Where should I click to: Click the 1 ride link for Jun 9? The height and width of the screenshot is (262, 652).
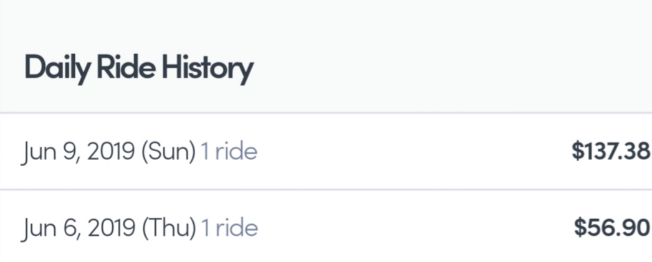click(x=228, y=151)
